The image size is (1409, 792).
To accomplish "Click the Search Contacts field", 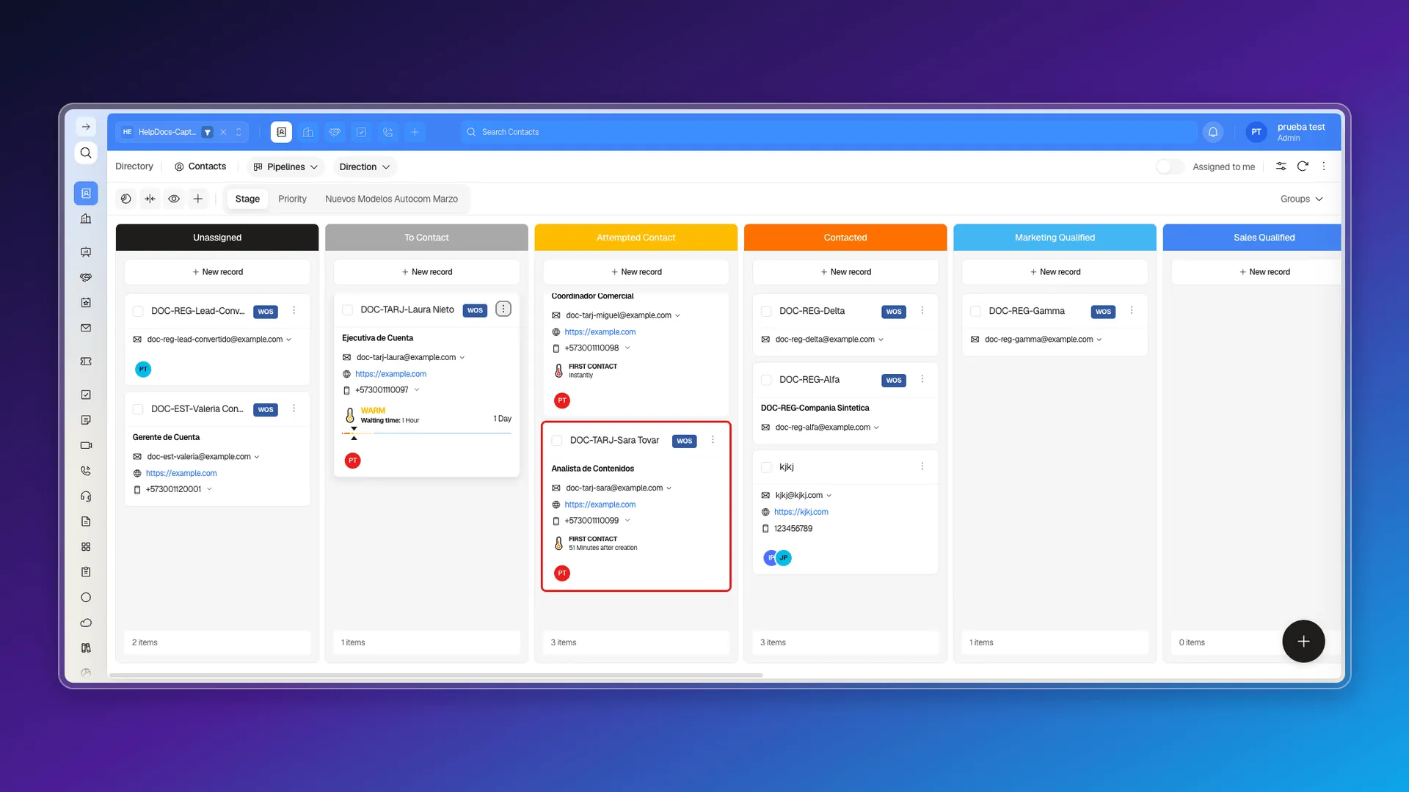I will click(828, 132).
